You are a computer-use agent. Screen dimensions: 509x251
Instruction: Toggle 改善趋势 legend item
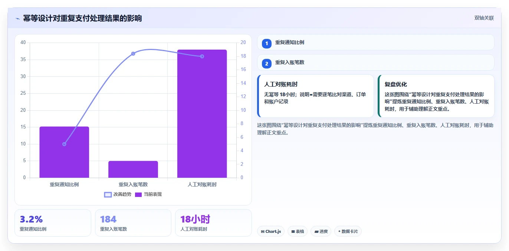[x=118, y=194]
